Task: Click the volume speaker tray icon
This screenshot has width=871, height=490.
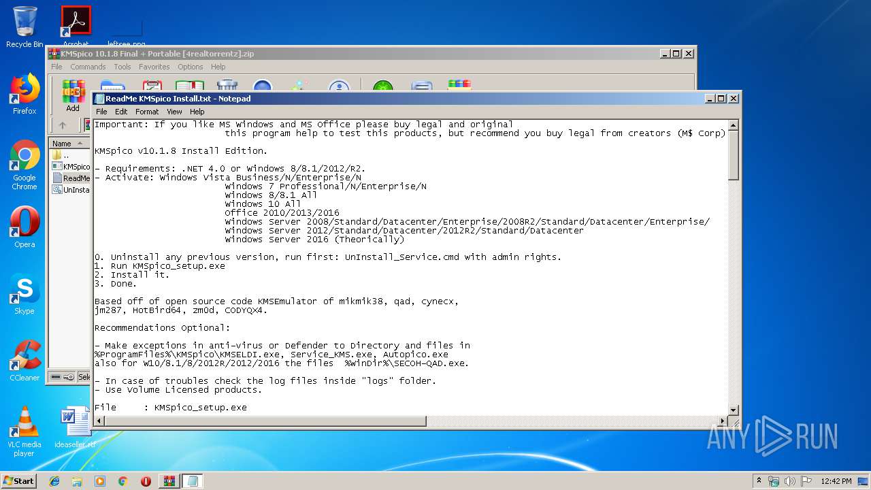Action: pos(790,481)
